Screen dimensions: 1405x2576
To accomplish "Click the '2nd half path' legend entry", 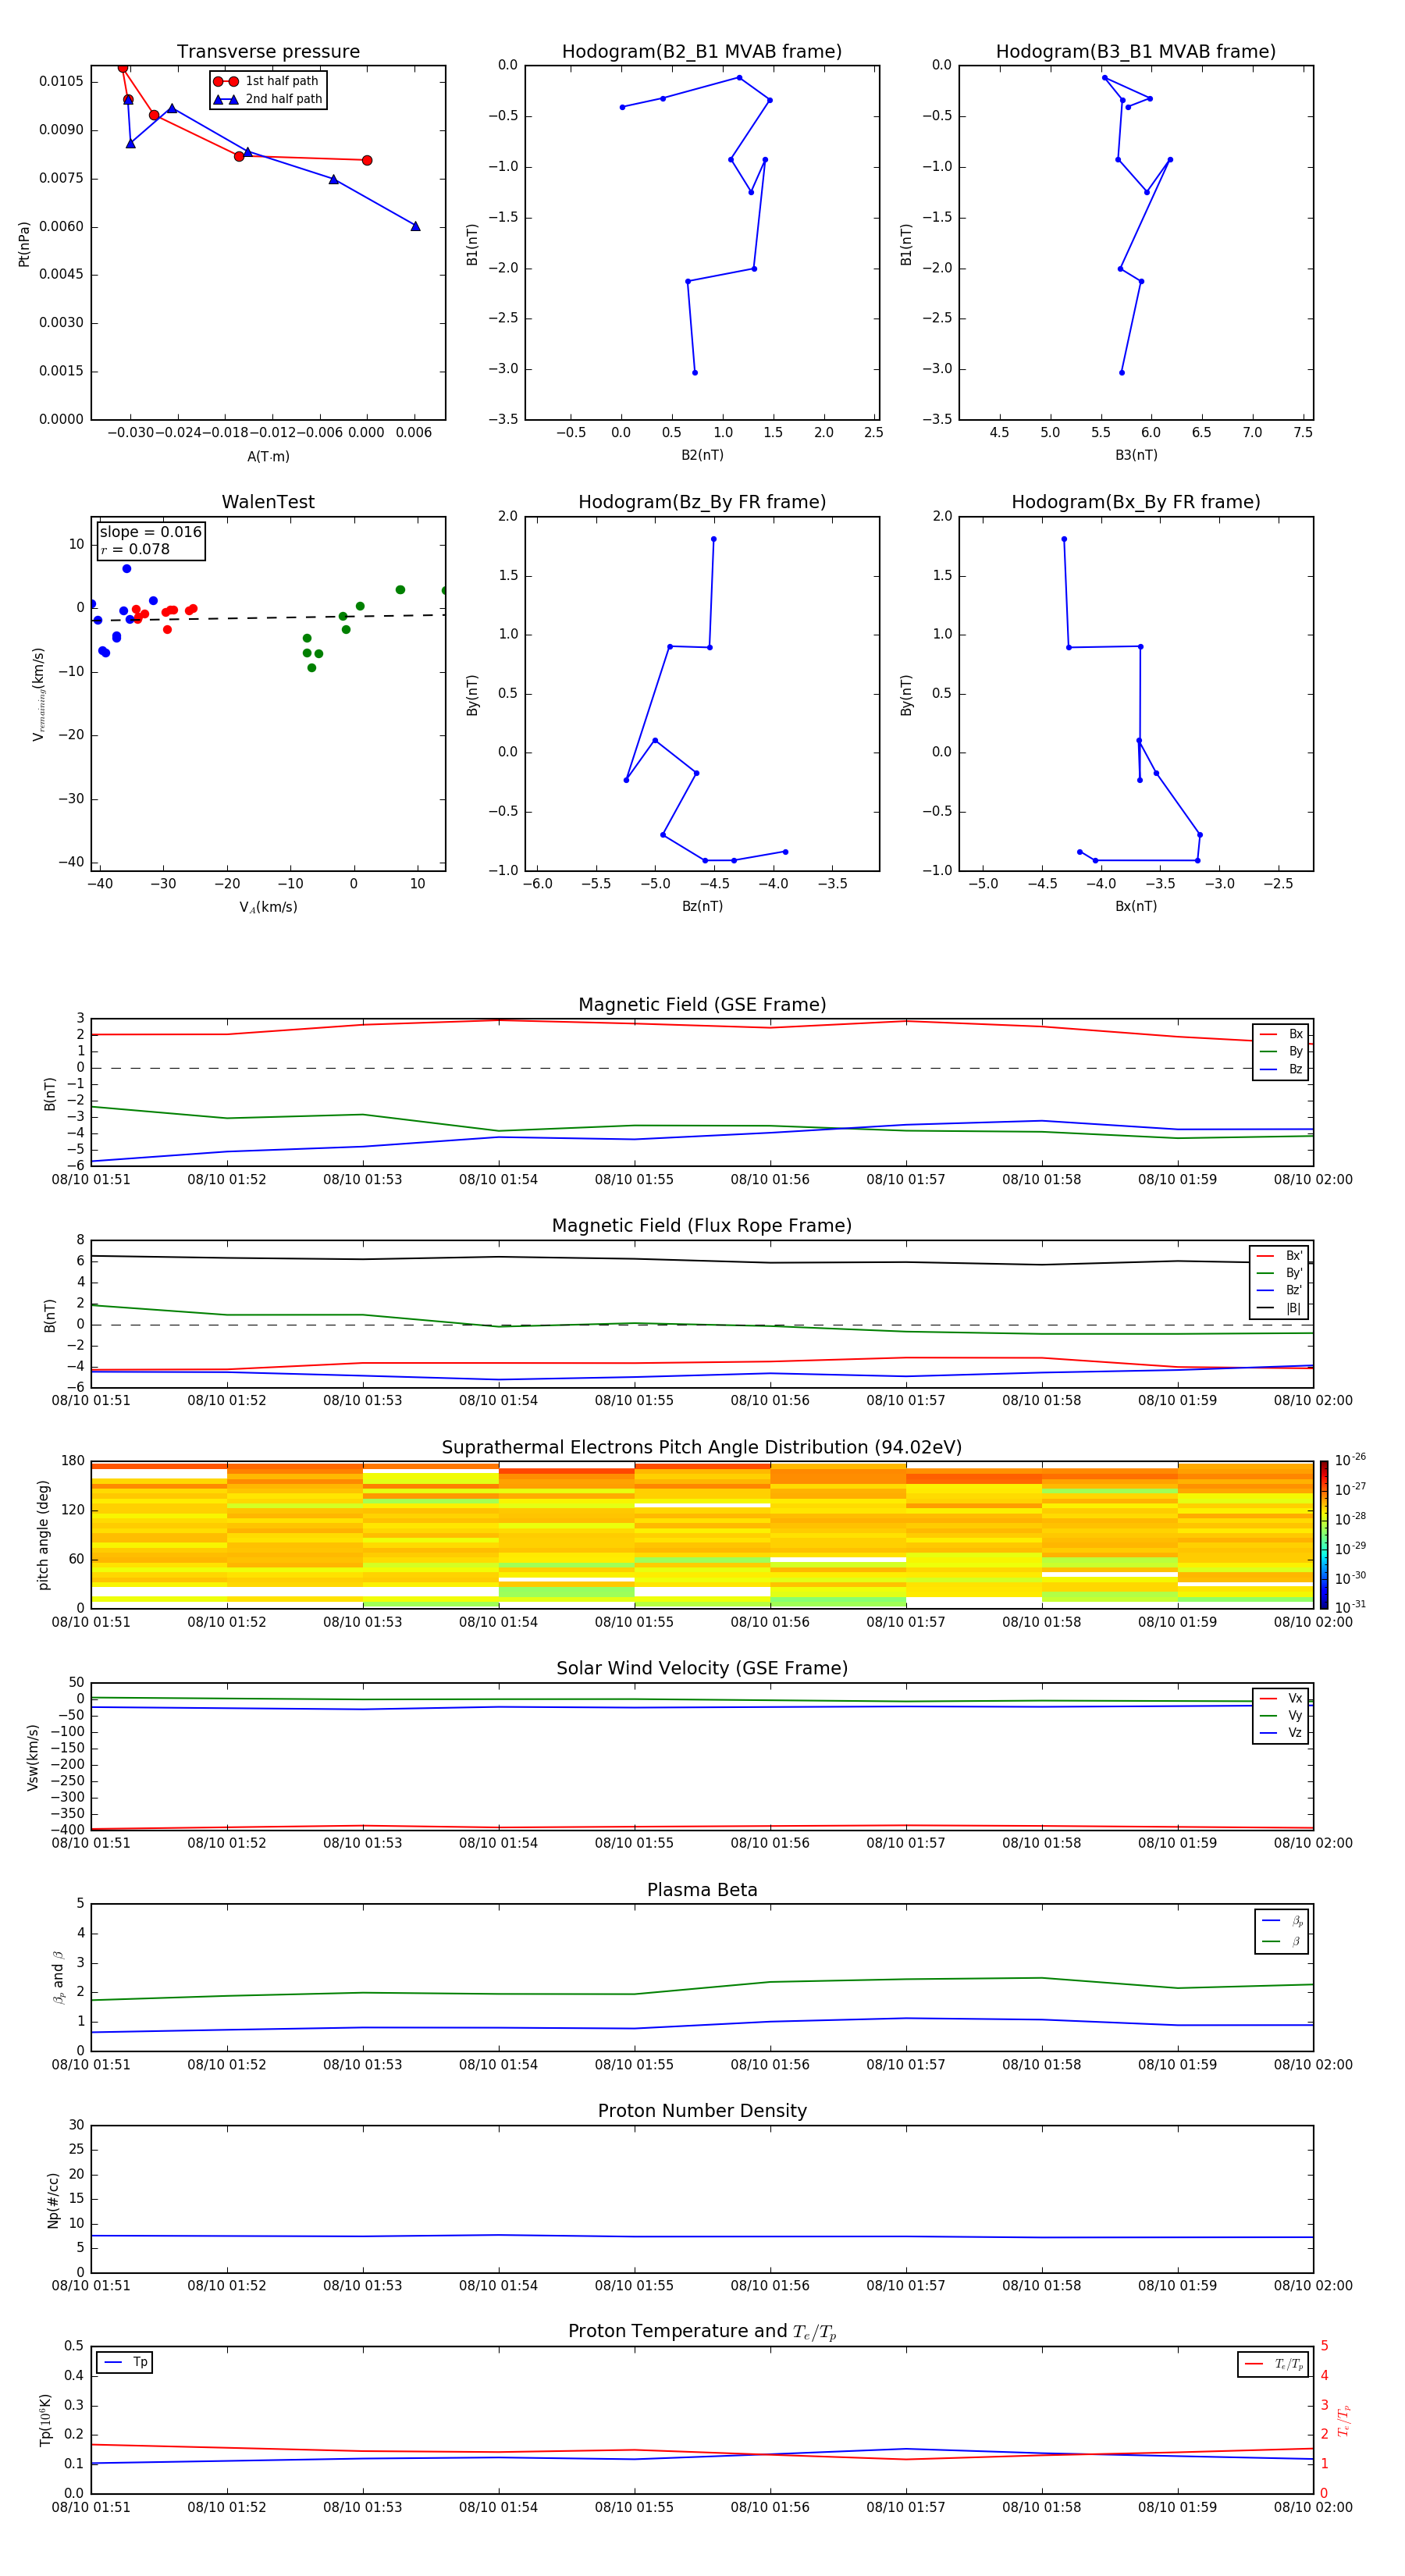I will [268, 99].
